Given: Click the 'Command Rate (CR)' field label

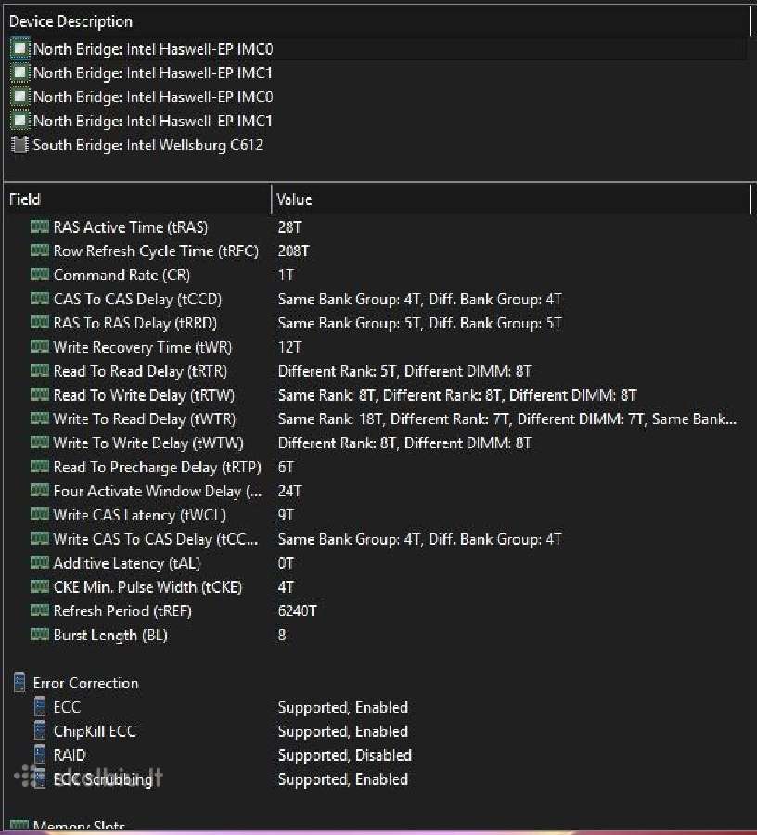Looking at the screenshot, I should pyautogui.click(x=122, y=276).
